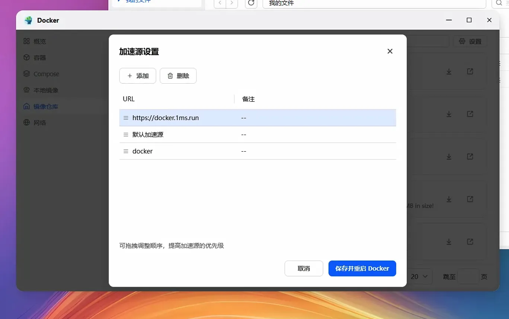Viewport: 509px width, 319px height.
Task: Click 我的文件 address bar in file manager
Action: pyautogui.click(x=374, y=3)
